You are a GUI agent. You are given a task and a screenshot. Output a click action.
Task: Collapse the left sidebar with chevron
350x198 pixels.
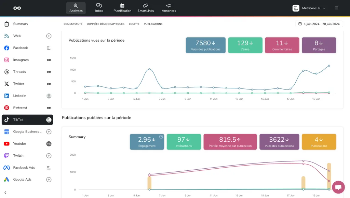coord(5,193)
